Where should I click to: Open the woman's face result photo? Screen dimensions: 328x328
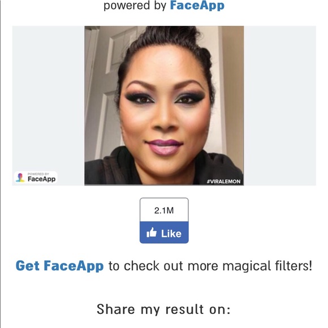164,105
